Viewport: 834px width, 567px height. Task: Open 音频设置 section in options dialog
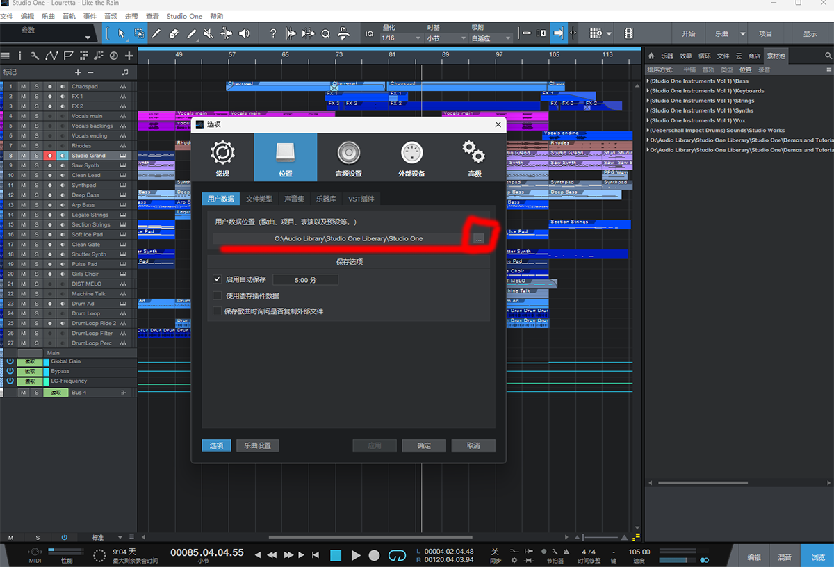click(x=348, y=158)
